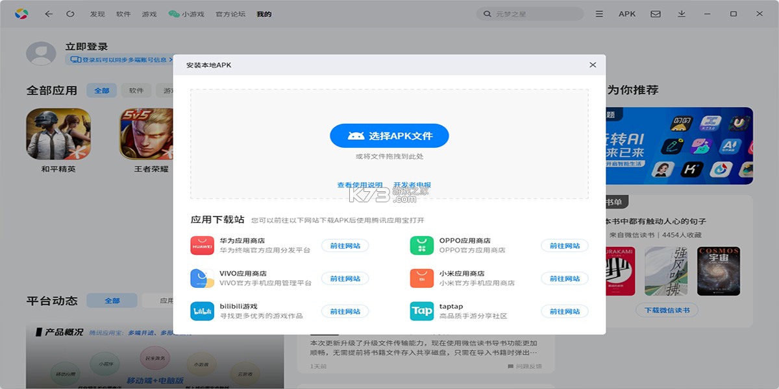Click 前往网站 for VIVO应用商店
This screenshot has height=389, width=779.
click(345, 279)
